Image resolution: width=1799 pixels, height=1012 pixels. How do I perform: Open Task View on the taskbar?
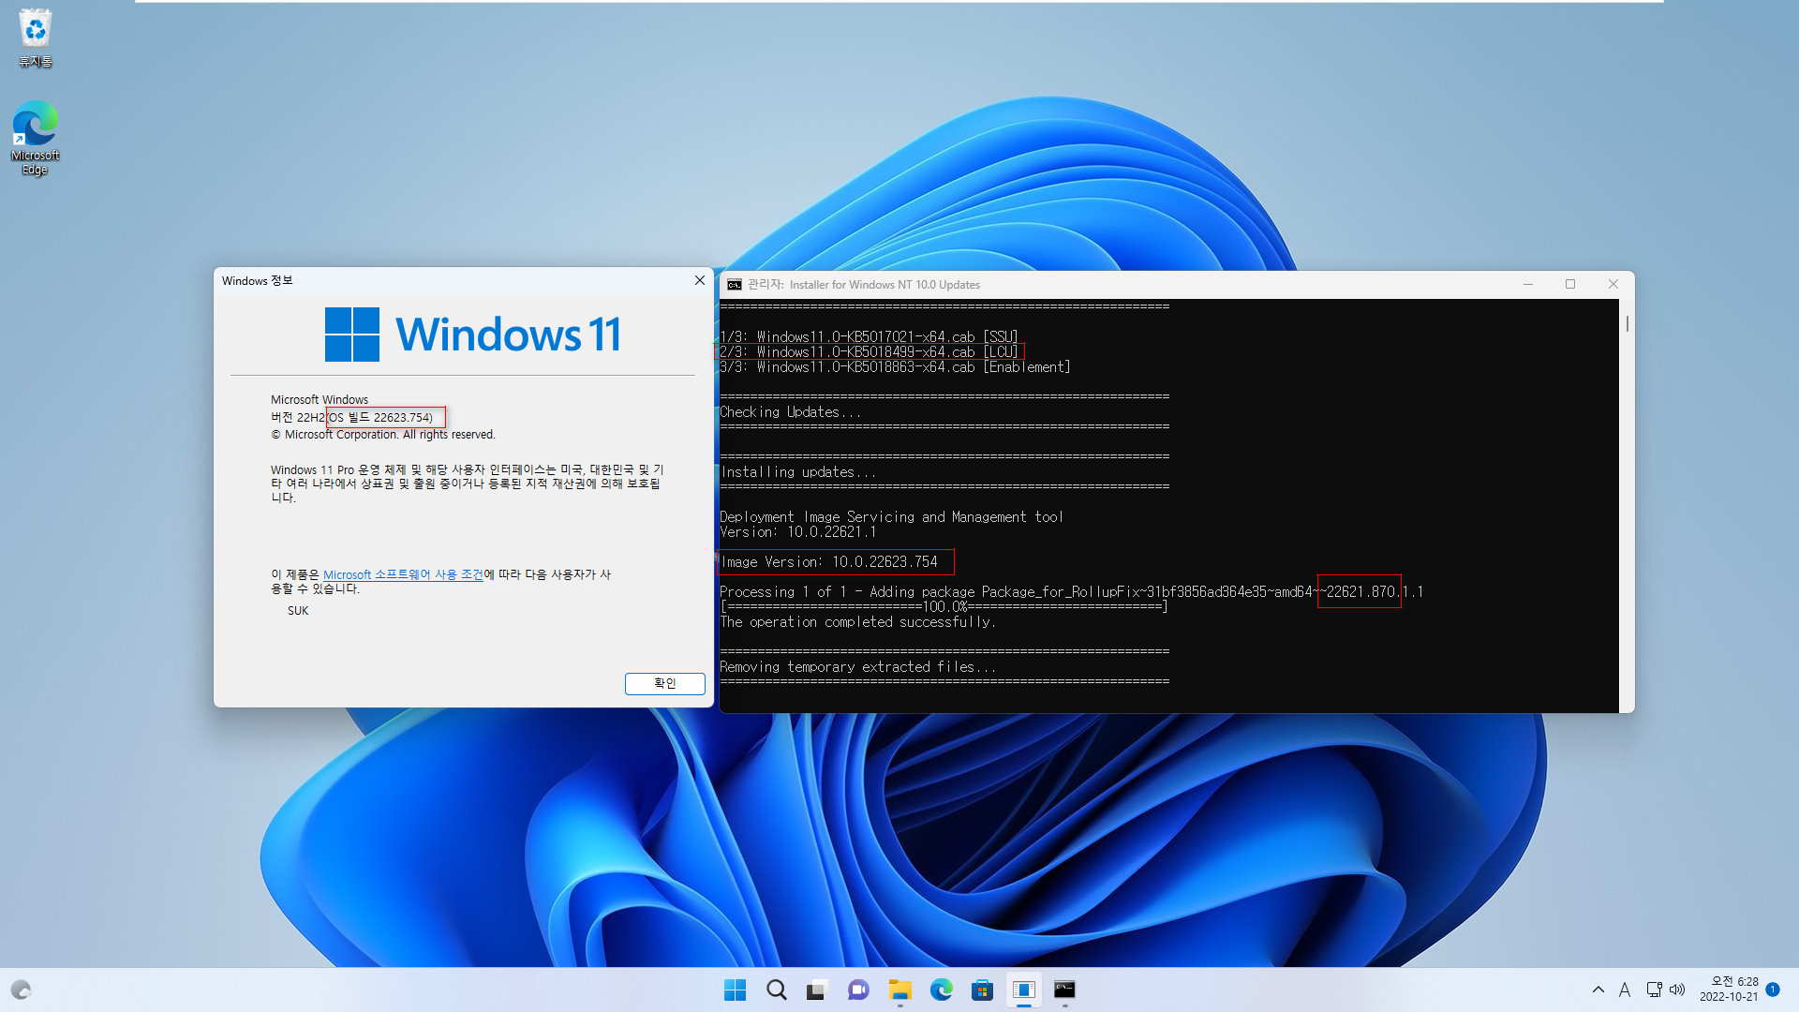[x=817, y=990]
